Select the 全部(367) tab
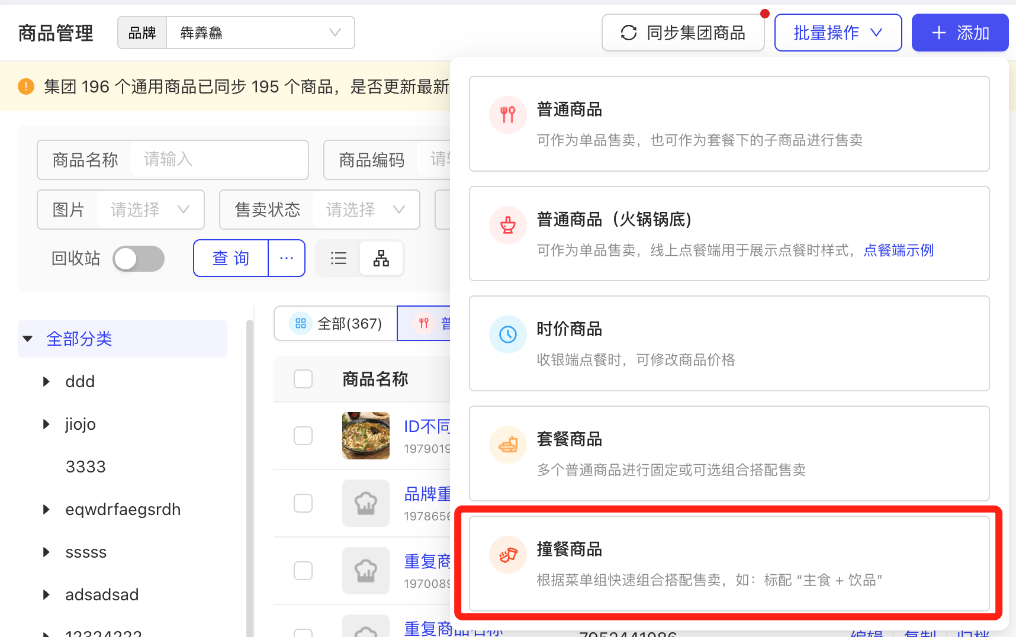Viewport: 1016px width, 637px height. 336,323
